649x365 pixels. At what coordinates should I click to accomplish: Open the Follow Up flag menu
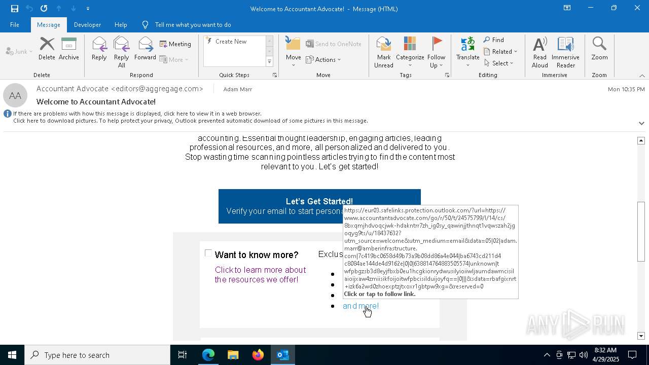(x=436, y=52)
